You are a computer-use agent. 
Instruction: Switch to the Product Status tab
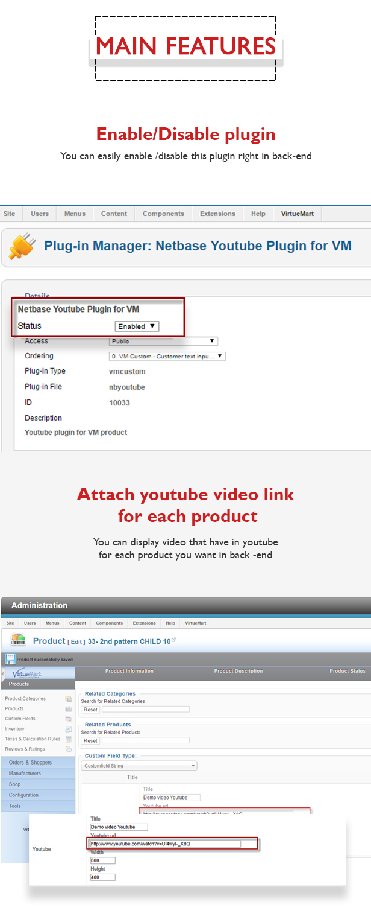point(348,671)
